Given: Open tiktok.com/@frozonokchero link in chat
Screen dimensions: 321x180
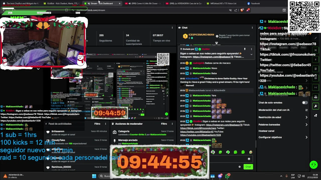Looking at the screenshot, I should pyautogui.click(x=198, y=128).
